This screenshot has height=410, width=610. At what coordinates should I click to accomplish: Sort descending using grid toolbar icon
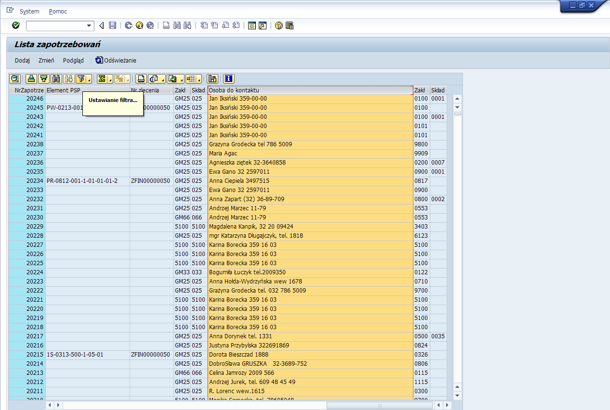click(44, 79)
